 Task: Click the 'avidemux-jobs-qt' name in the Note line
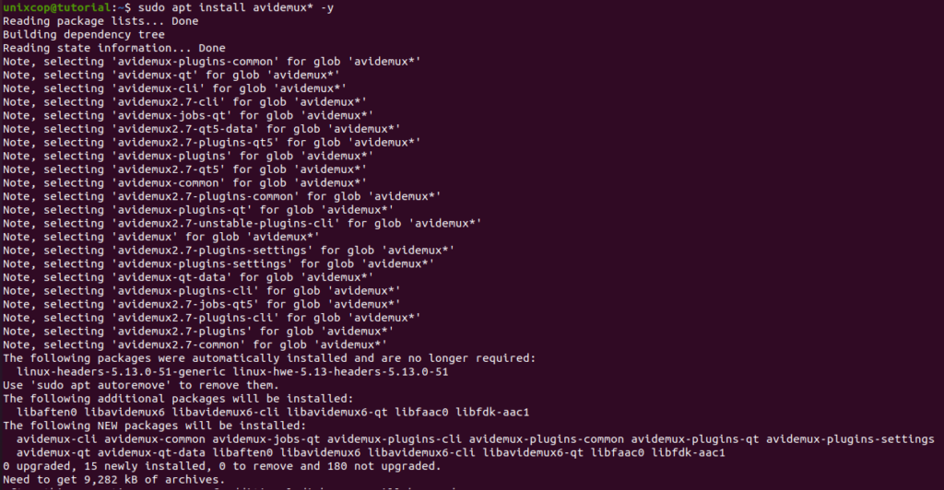tap(171, 115)
